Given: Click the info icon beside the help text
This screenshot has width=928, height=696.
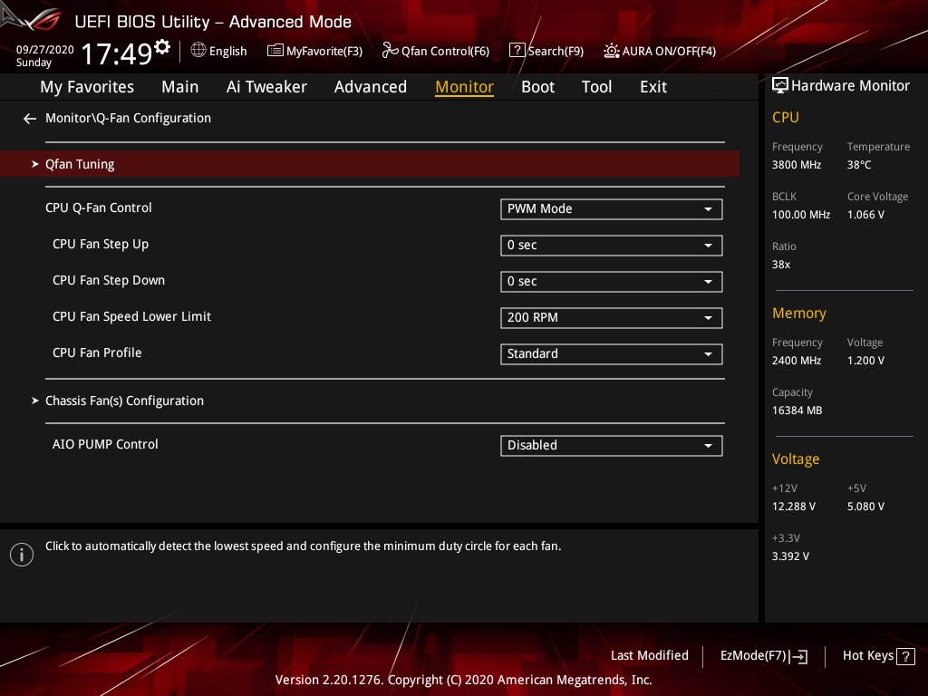Looking at the screenshot, I should click(22, 555).
